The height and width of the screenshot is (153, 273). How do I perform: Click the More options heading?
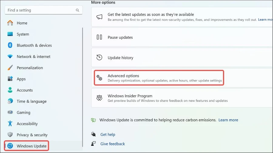103,2
